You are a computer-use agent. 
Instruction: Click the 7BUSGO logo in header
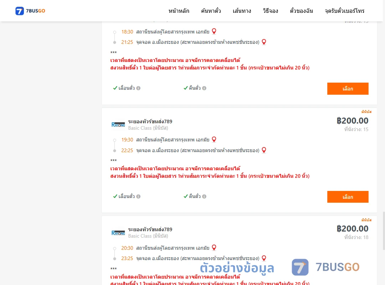pyautogui.click(x=30, y=11)
